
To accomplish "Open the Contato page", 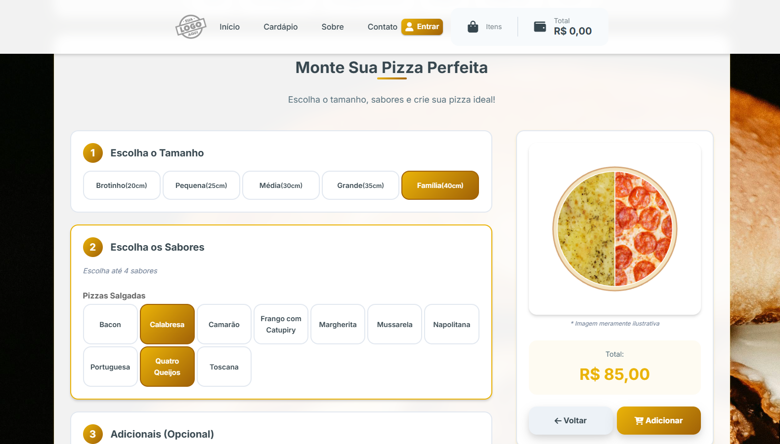I will pos(382,27).
